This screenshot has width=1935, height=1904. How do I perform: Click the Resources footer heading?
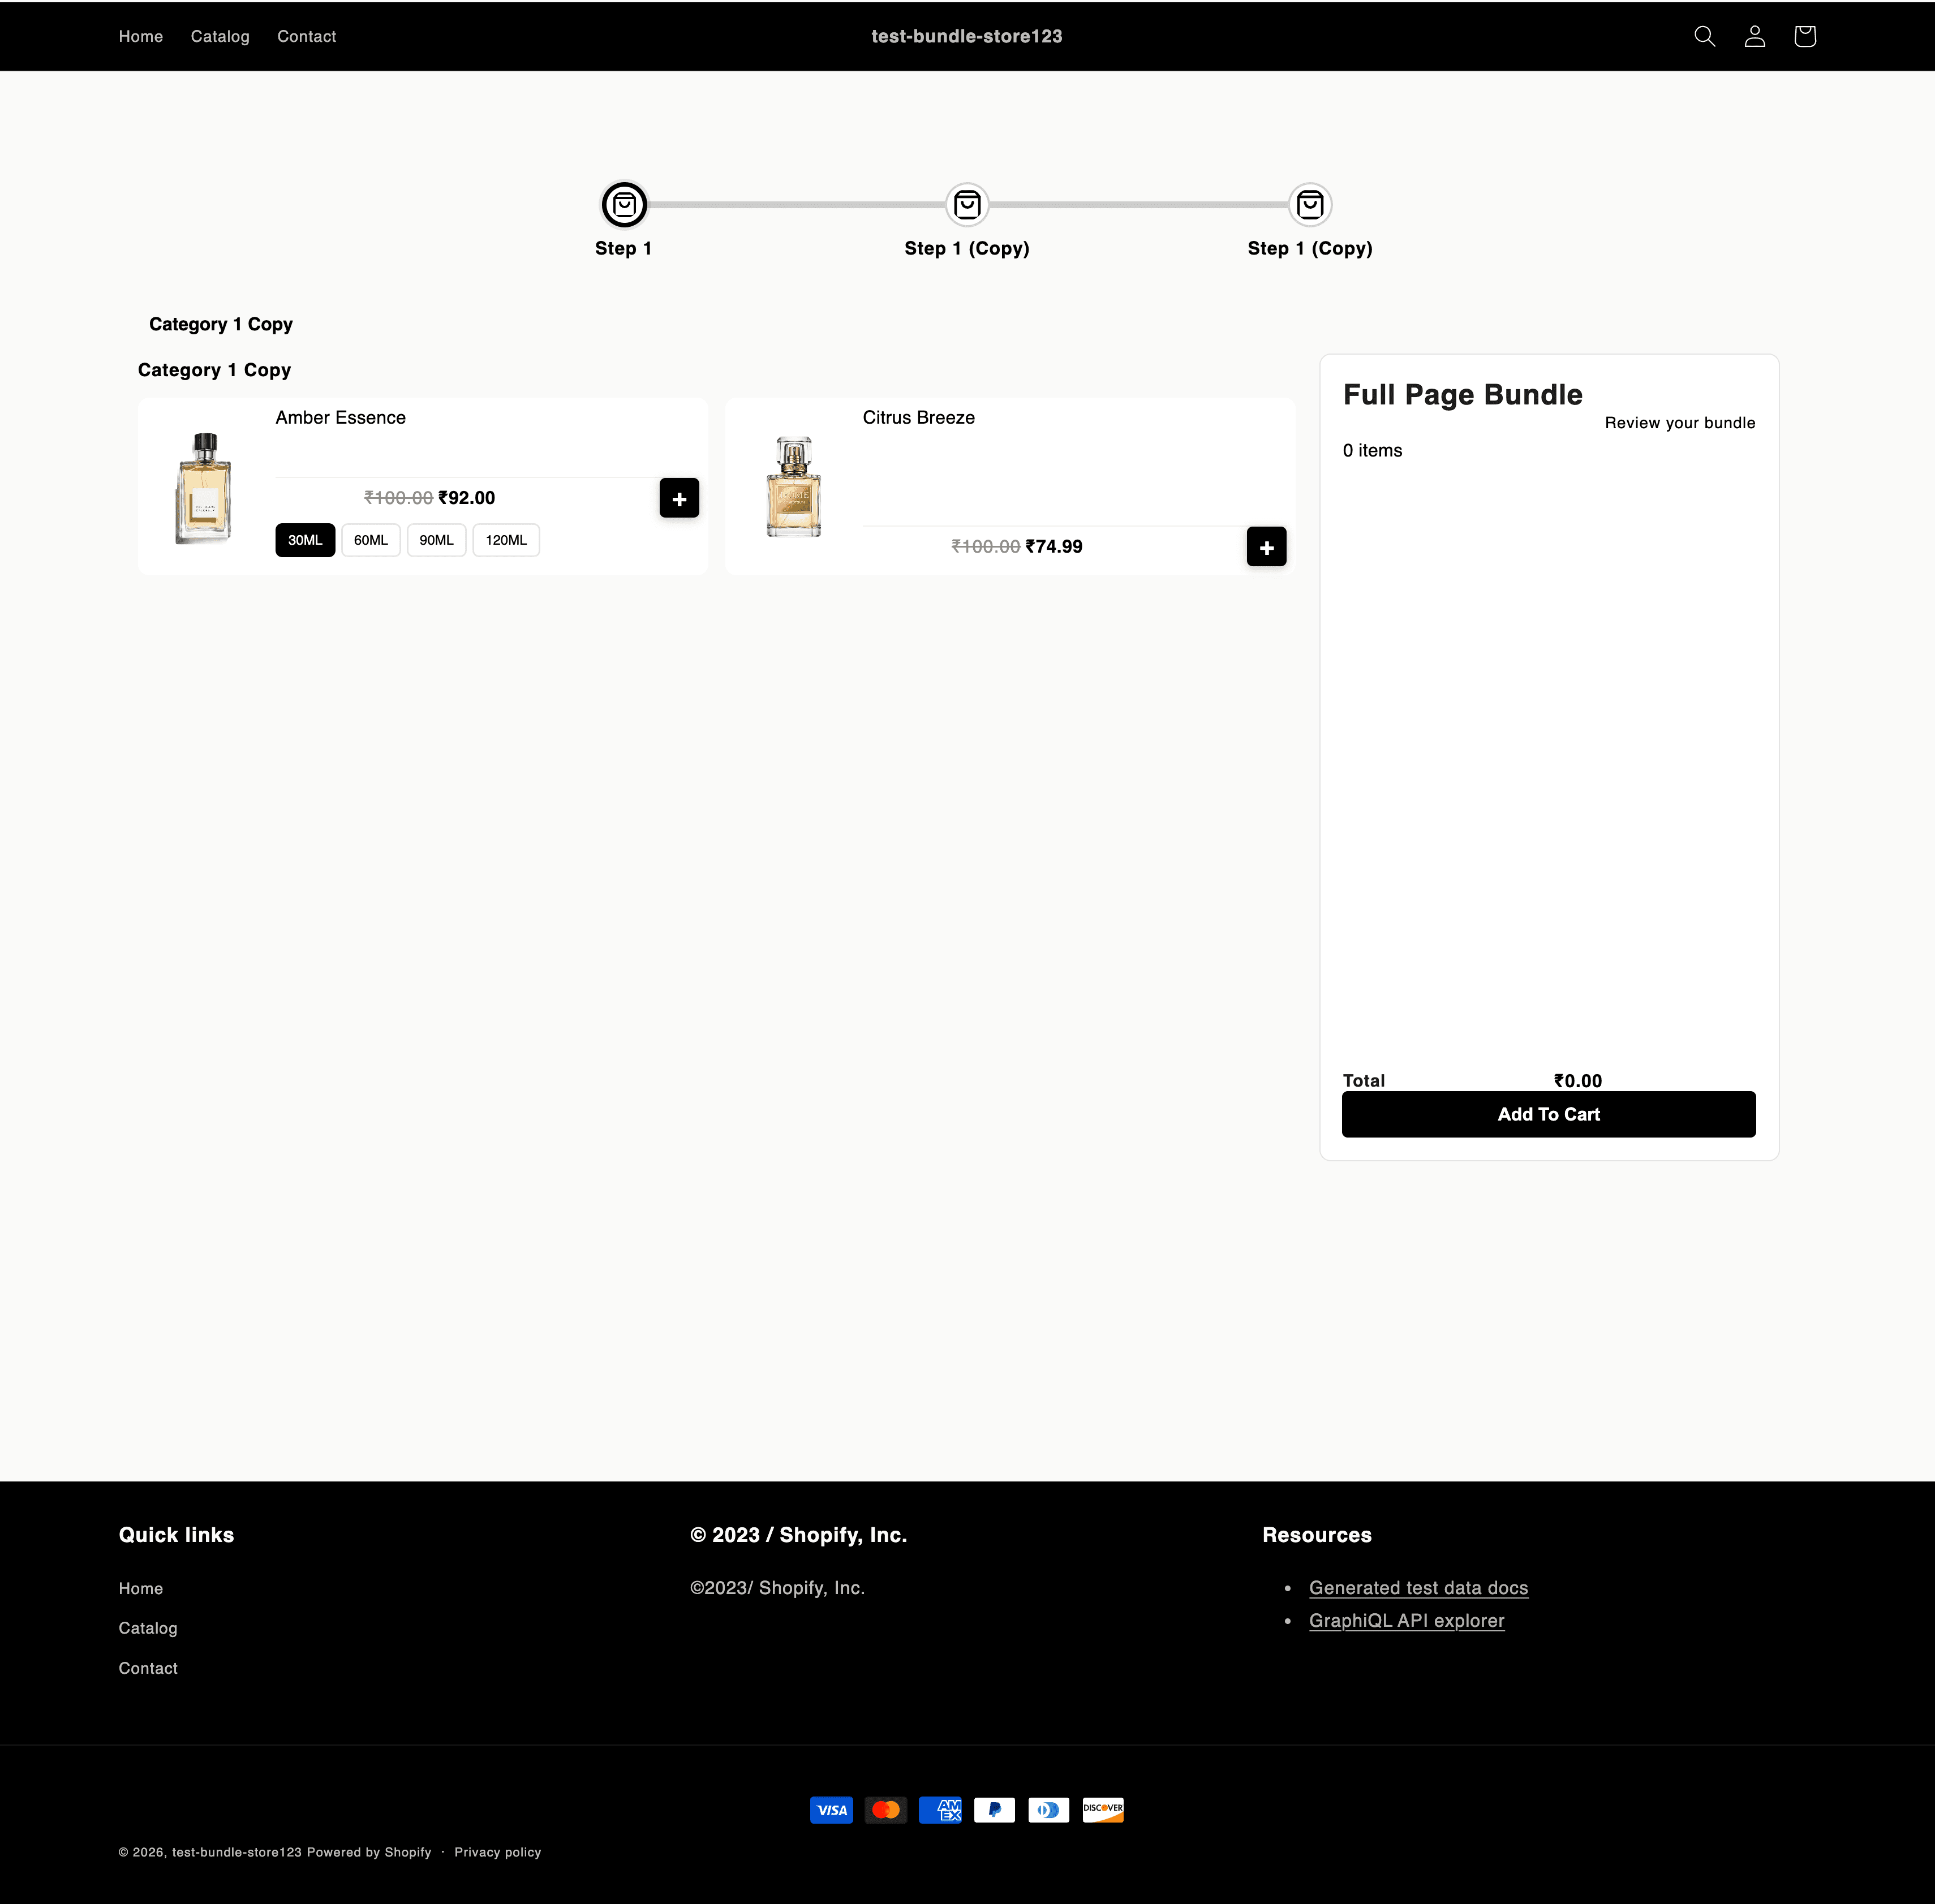[1317, 1535]
